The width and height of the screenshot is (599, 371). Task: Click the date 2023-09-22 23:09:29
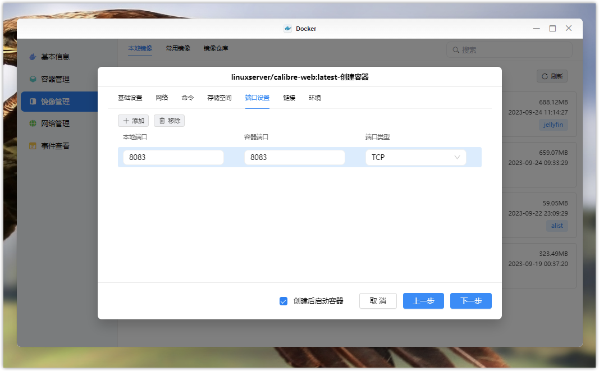click(x=538, y=213)
